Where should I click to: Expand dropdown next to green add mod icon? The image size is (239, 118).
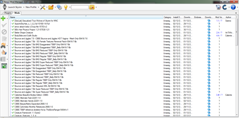7,18
